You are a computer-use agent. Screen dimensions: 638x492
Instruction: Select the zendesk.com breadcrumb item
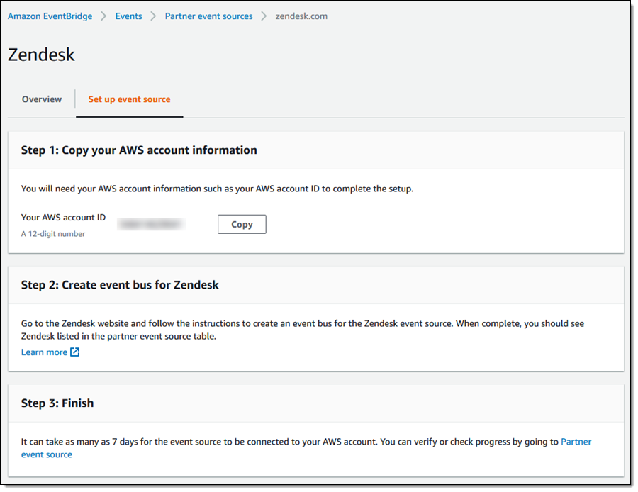click(301, 16)
